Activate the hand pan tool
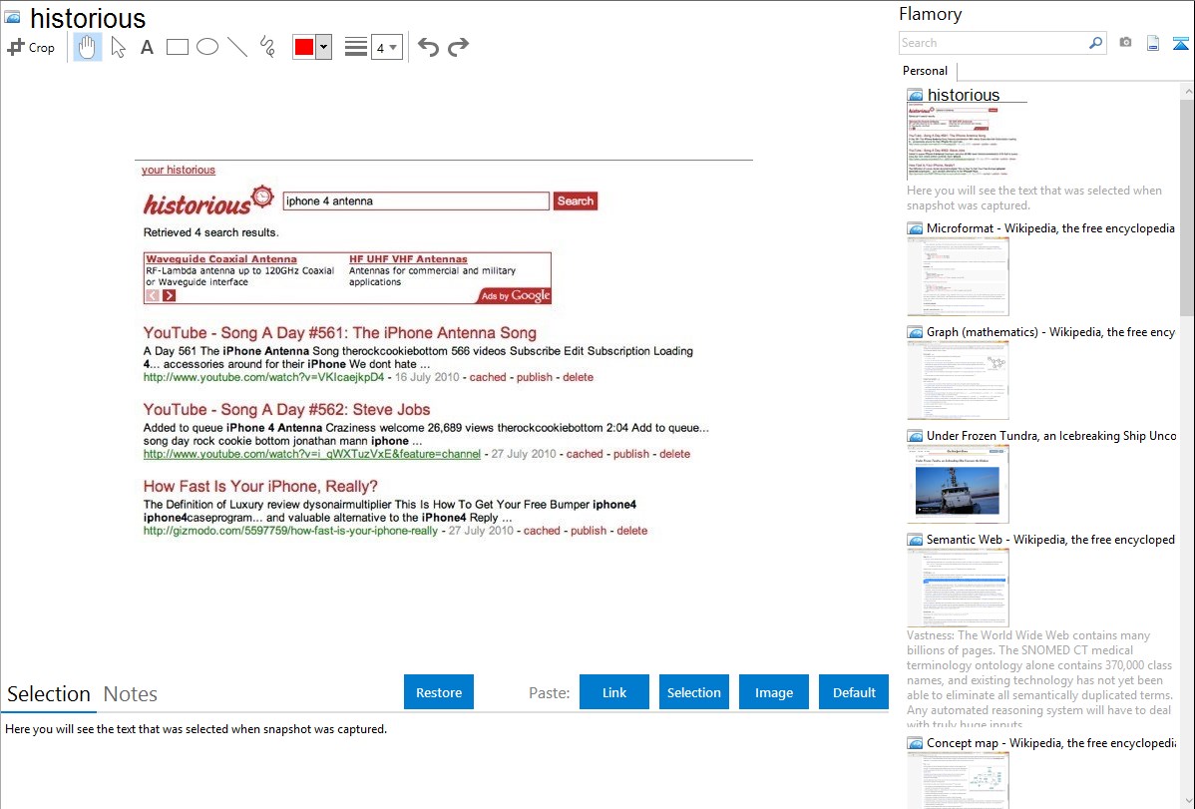This screenshot has height=809, width=1195. [88, 47]
